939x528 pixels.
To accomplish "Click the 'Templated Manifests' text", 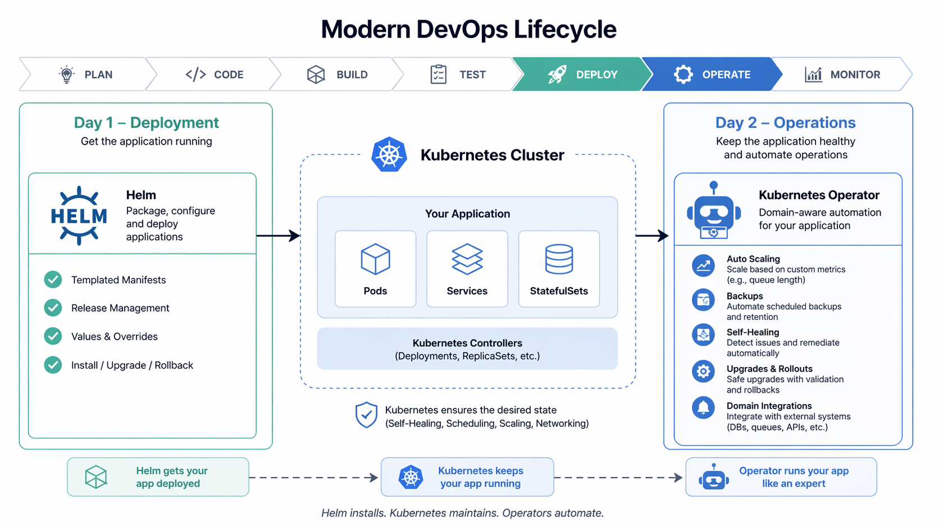I will click(x=118, y=280).
